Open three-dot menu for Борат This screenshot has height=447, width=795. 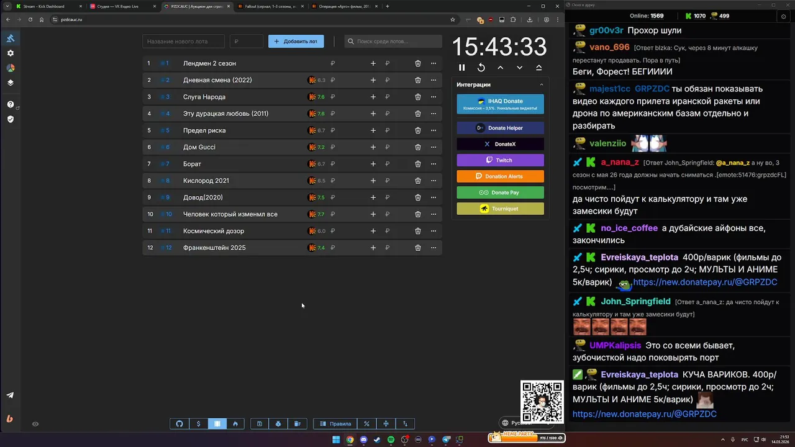pyautogui.click(x=434, y=164)
